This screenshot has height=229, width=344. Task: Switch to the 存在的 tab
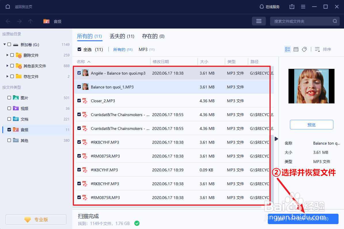153,36
